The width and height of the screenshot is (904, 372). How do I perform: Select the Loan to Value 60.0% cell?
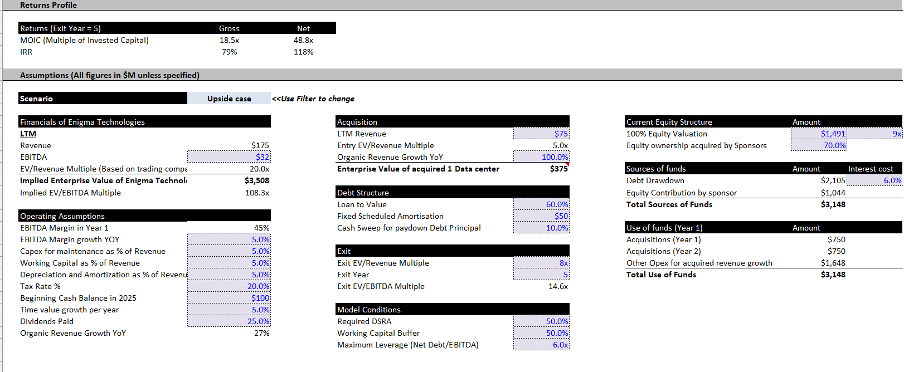541,204
